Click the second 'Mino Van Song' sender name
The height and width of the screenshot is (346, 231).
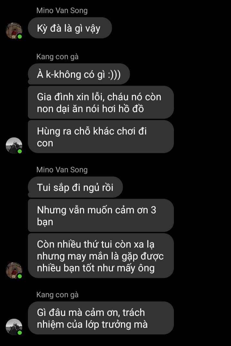coord(62,170)
